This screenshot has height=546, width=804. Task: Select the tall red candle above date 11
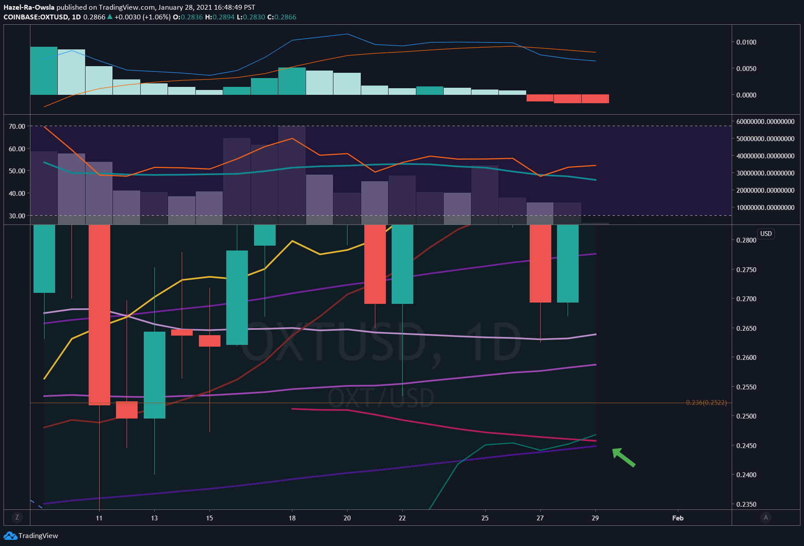coord(99,314)
